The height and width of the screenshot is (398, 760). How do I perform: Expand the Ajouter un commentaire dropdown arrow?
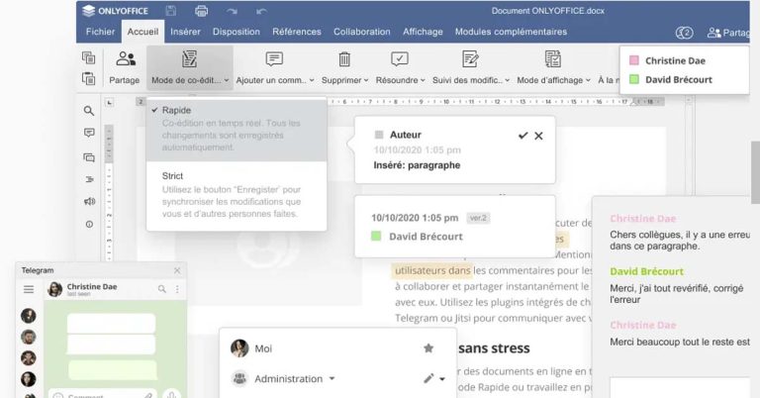point(312,80)
